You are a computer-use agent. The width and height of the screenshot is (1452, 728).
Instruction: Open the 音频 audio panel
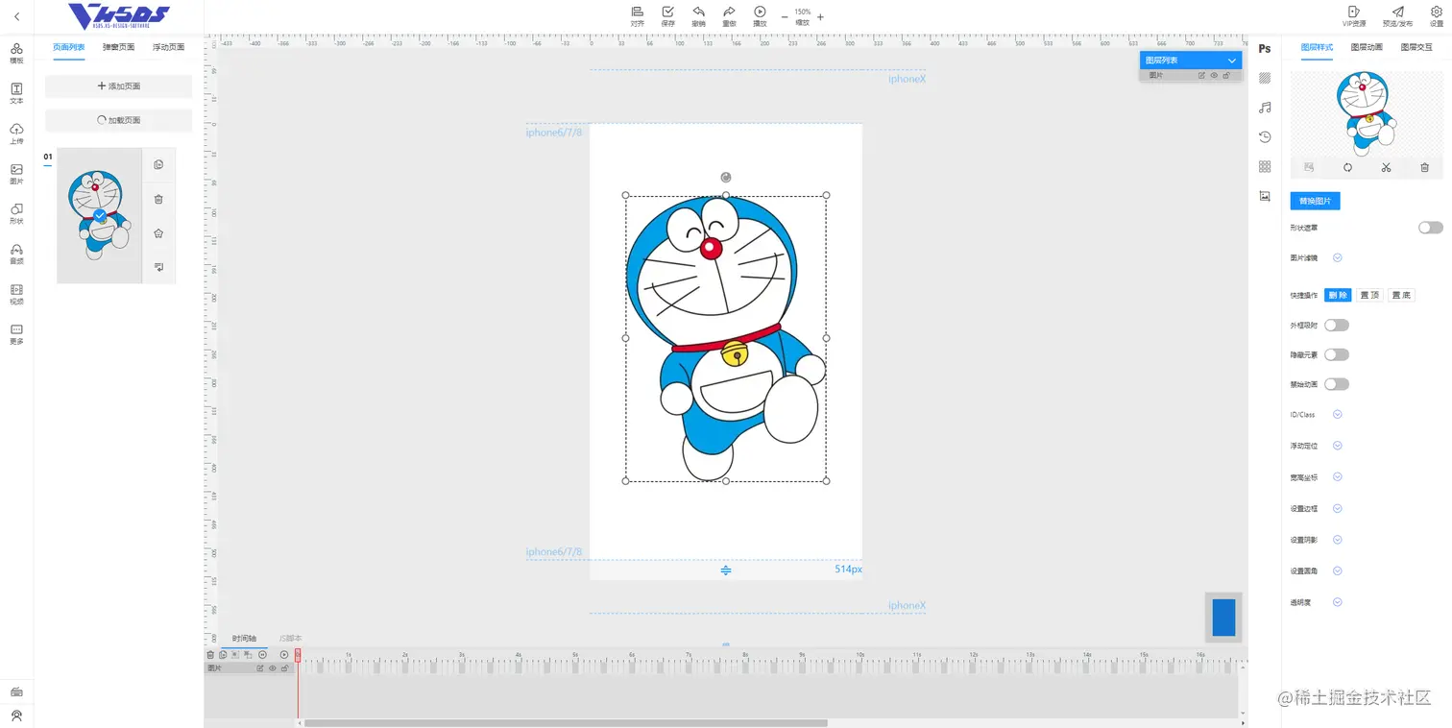[16, 254]
